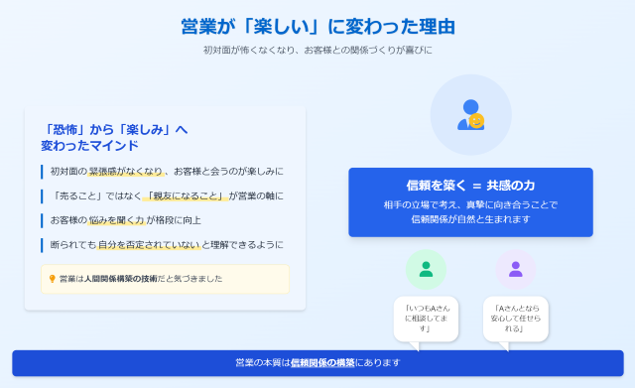This screenshot has height=388, width=635.
Task: Click heading 「恐怖」から「楽しみ」へ変わったマインド
Action: [115, 137]
